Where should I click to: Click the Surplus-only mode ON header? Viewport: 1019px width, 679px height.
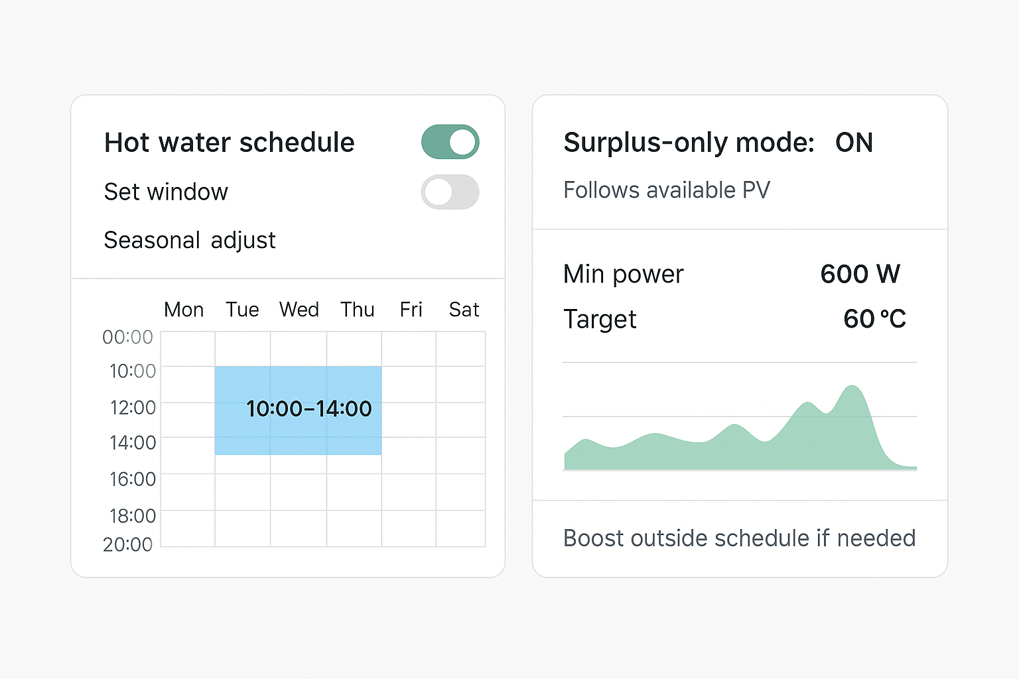pyautogui.click(x=718, y=143)
